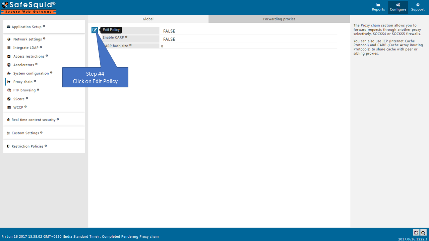Click the Access restrictions check icon
429x241 pixels.
[9, 56]
